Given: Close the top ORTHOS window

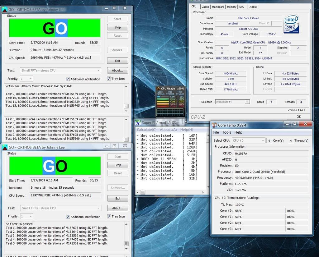Looking at the screenshot, I should pyautogui.click(x=125, y=8).
